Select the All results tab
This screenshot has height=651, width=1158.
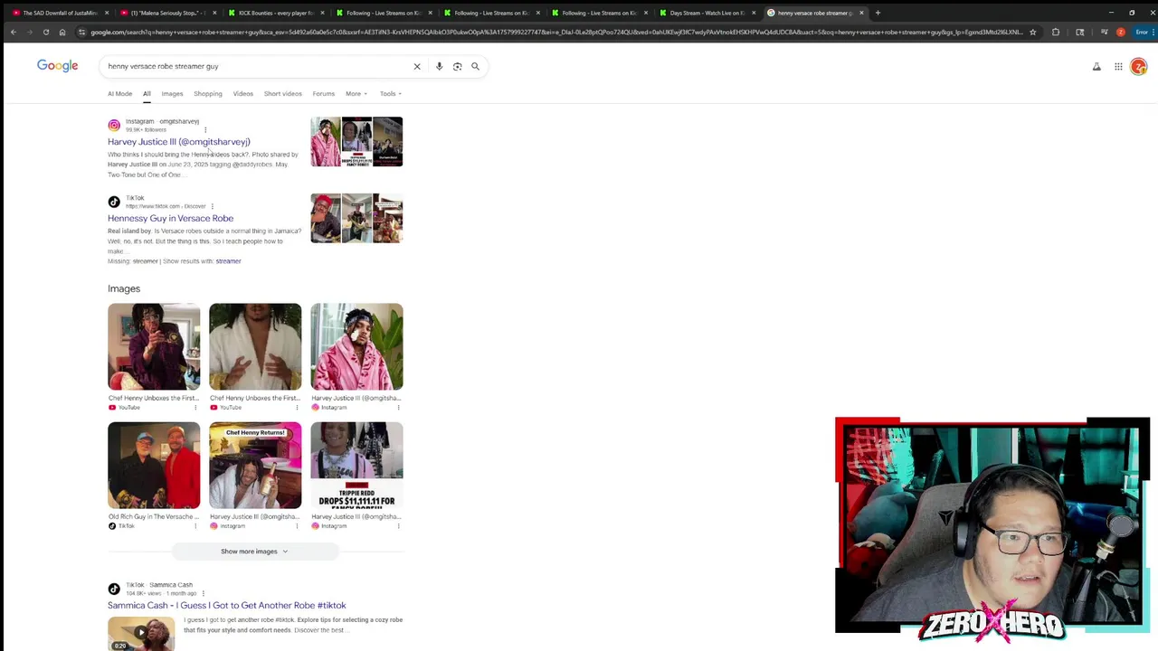146,93
